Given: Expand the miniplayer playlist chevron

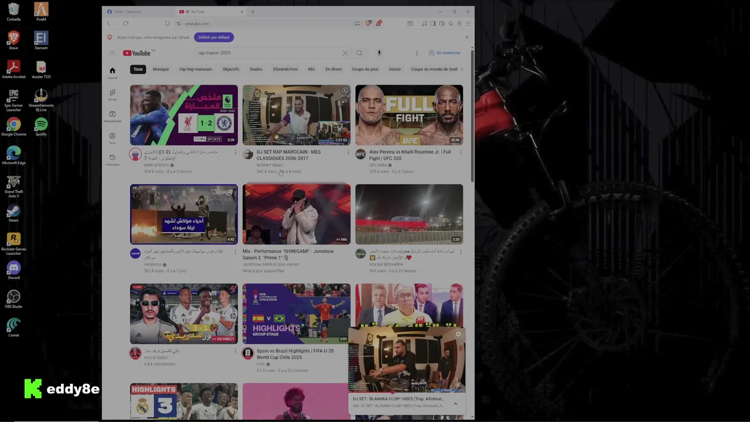Looking at the screenshot, I should pyautogui.click(x=455, y=403).
